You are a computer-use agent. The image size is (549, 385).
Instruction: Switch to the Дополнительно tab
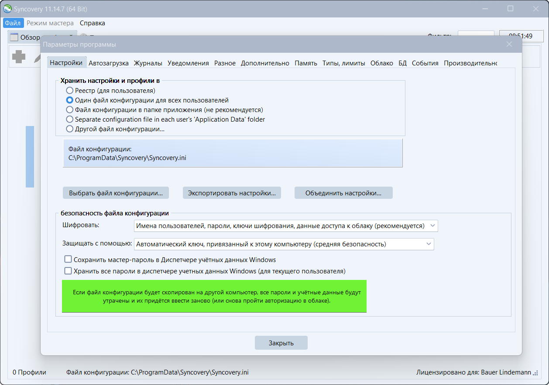(265, 63)
